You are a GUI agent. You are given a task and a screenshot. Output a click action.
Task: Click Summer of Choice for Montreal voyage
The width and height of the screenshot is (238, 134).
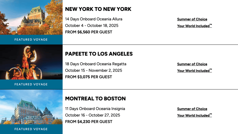192,109
